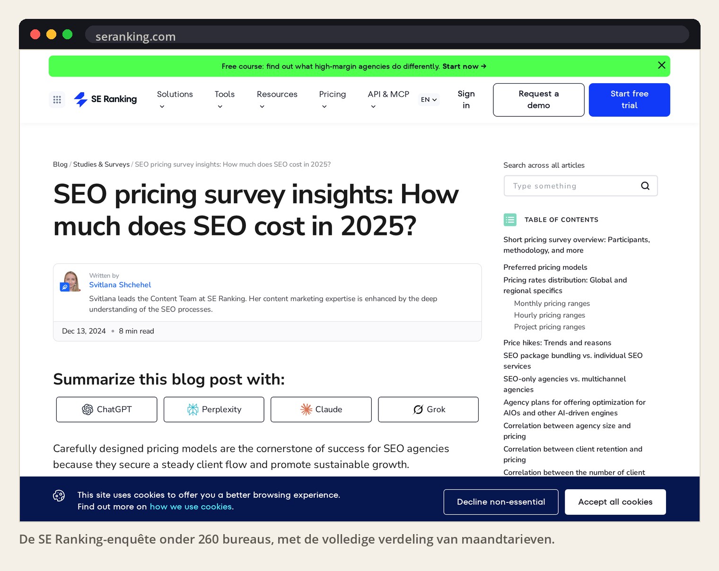Click Request a demo button

(x=539, y=100)
